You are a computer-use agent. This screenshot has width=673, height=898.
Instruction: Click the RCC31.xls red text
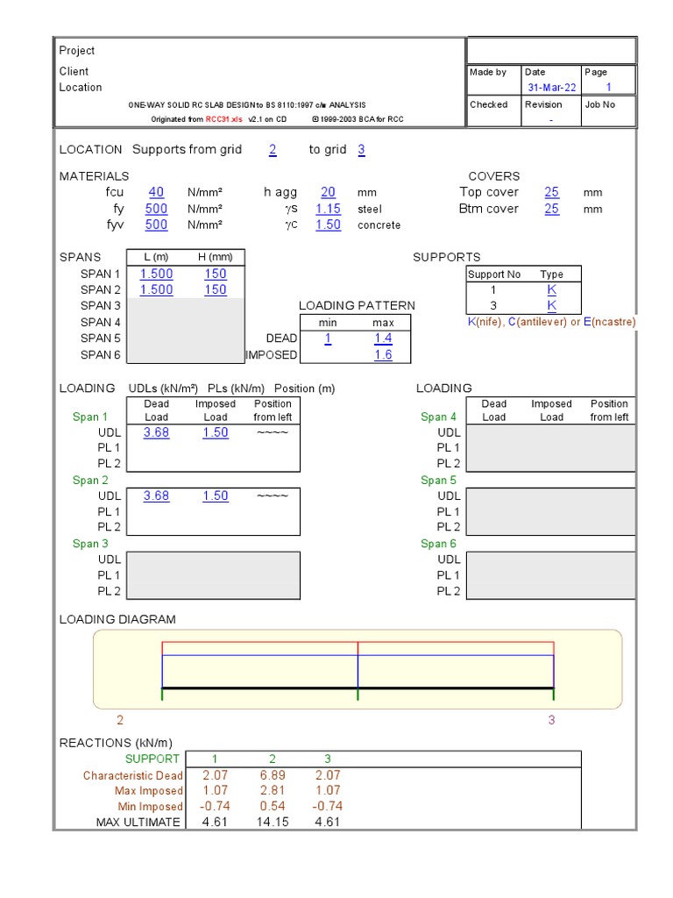pyautogui.click(x=223, y=119)
